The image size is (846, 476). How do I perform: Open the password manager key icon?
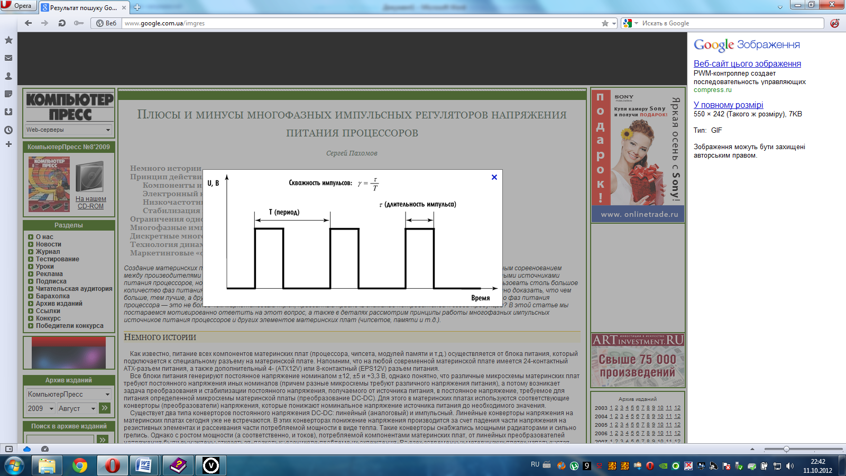tap(79, 23)
